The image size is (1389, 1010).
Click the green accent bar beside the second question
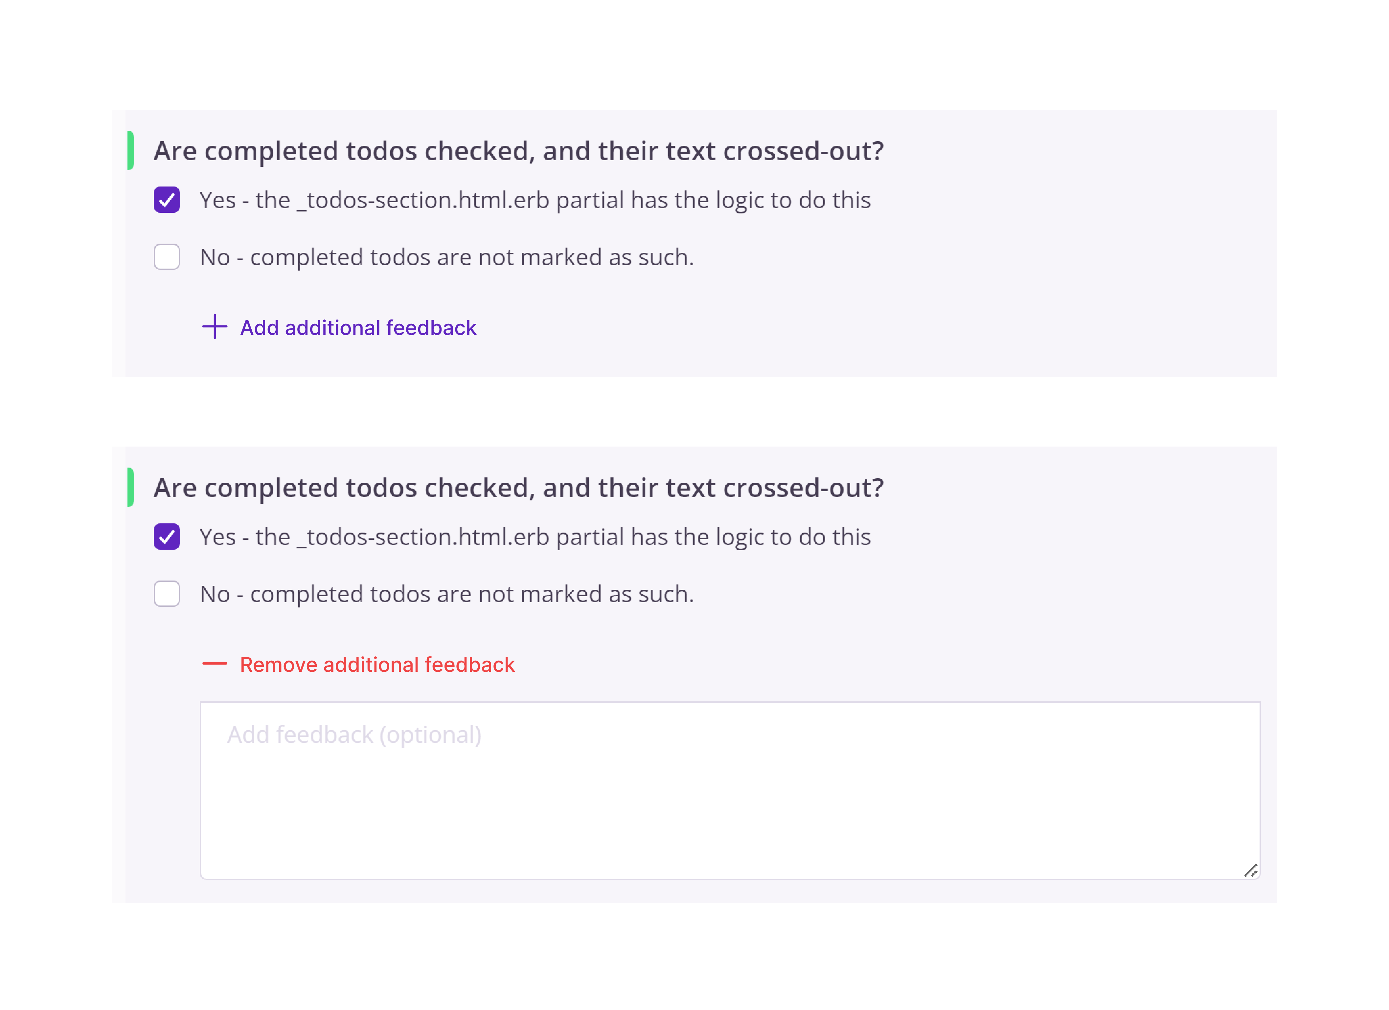pyautogui.click(x=131, y=487)
